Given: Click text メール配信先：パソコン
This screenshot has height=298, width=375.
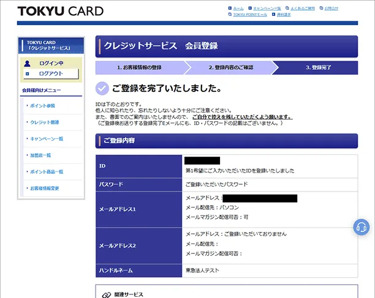Looking at the screenshot, I should coord(212,207).
